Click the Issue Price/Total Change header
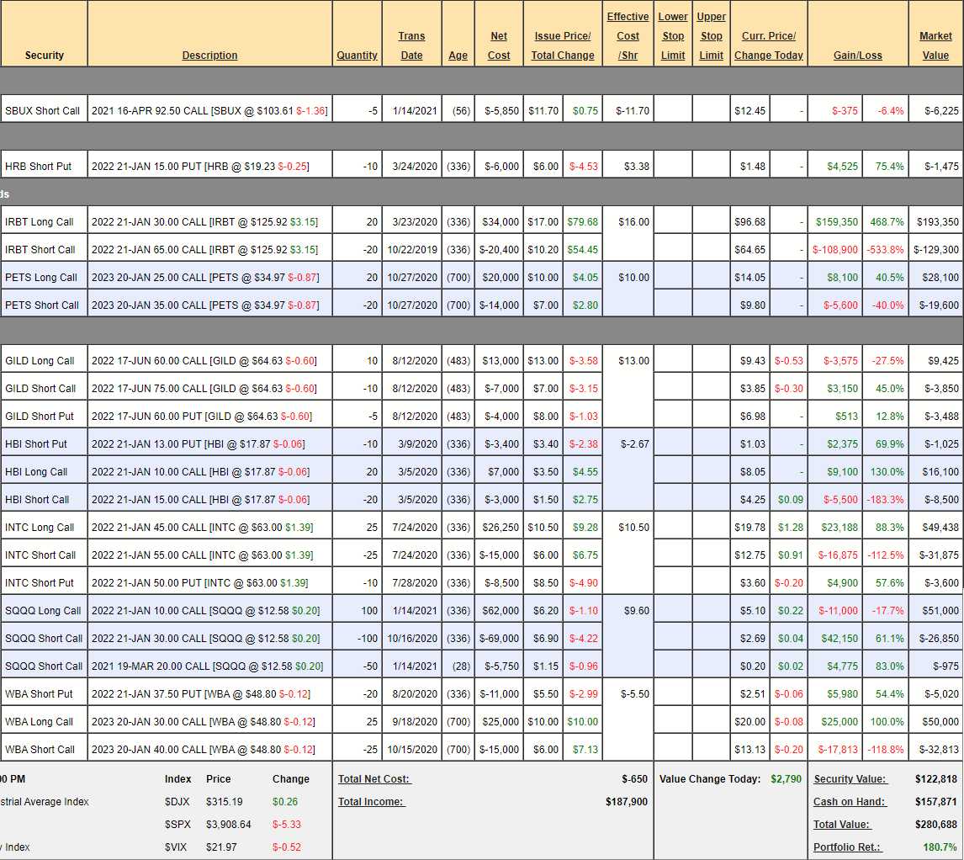The width and height of the screenshot is (964, 860). 563,45
